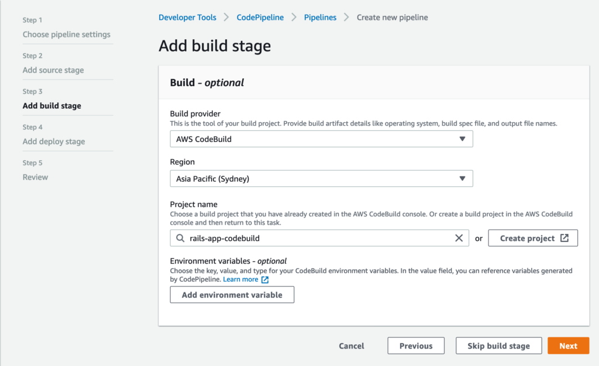Screen dimensions: 599x366
Task: Cancel the pipeline creation
Action: (x=352, y=346)
